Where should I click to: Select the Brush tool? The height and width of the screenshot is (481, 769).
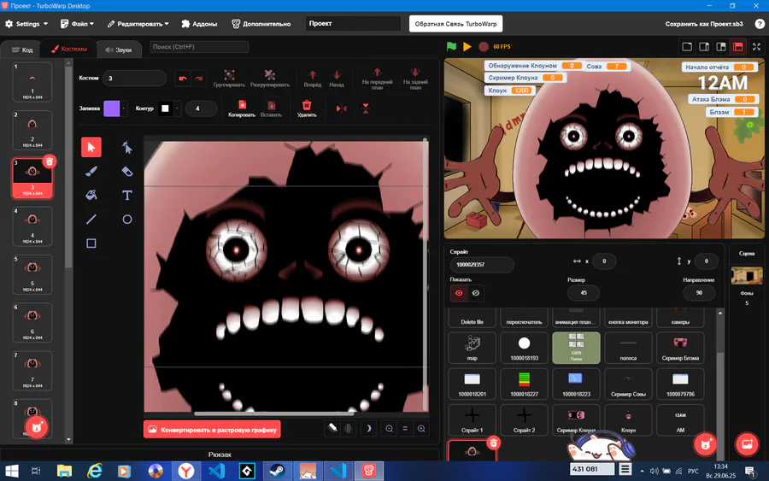tap(91, 171)
